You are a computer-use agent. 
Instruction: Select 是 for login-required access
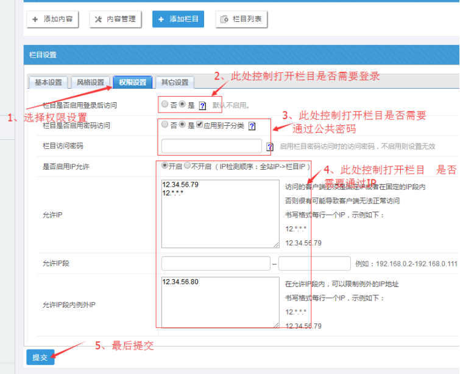[182, 105]
